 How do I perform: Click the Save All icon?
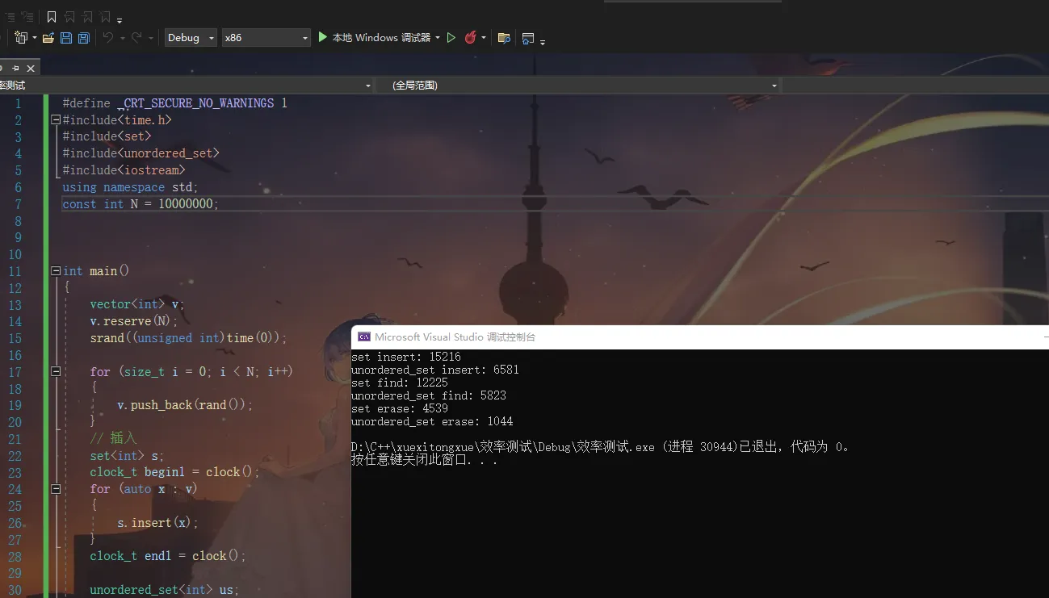point(83,38)
